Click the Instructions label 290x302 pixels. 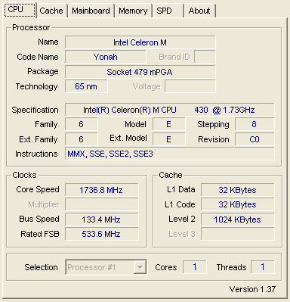point(36,154)
